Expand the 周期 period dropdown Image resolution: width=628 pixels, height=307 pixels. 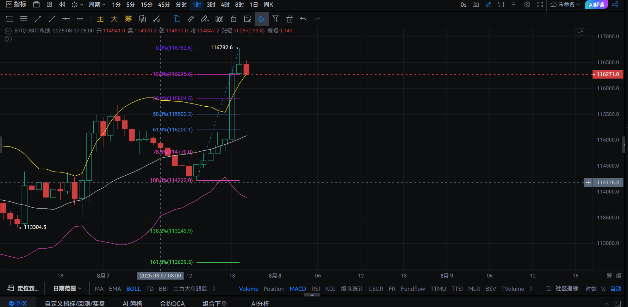click(x=97, y=5)
